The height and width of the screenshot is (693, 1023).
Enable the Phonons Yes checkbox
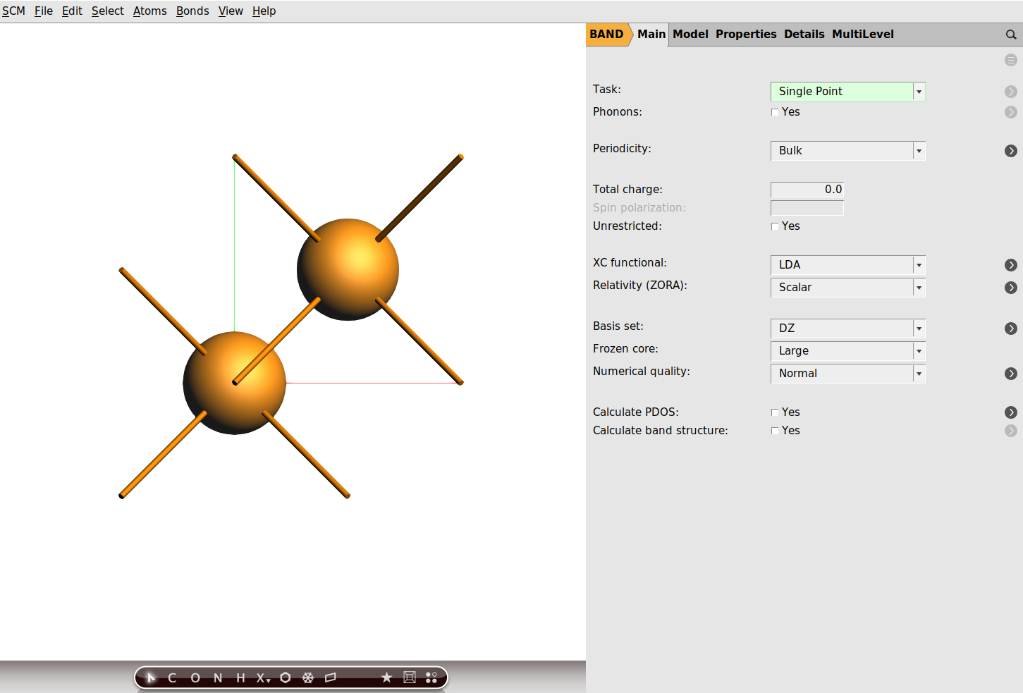[x=775, y=111]
